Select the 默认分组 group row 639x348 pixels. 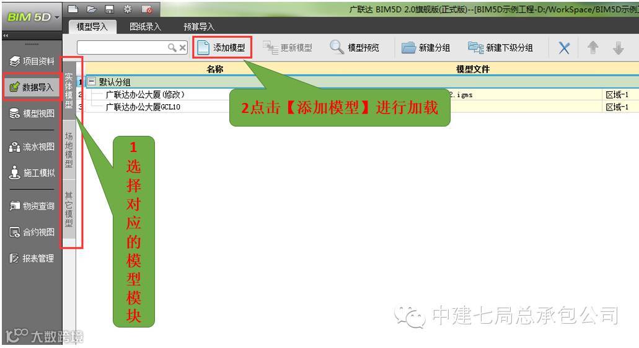(x=363, y=82)
